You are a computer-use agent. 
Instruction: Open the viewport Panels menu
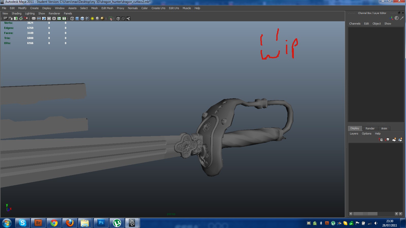68,13
